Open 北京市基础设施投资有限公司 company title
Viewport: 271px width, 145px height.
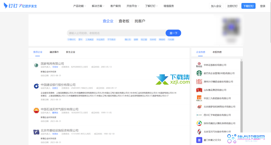[59, 130]
